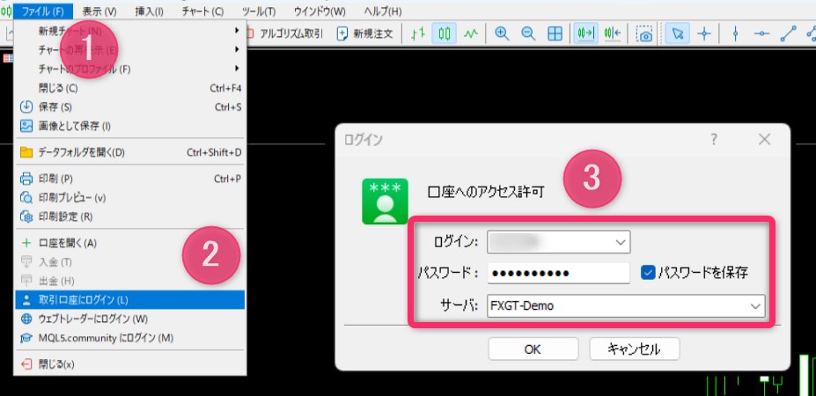
Task: Click into the パスワード field
Action: pyautogui.click(x=558, y=273)
